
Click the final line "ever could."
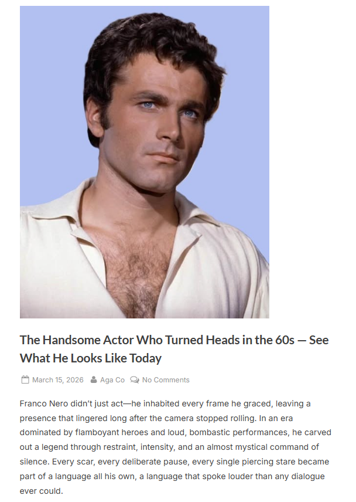tap(42, 491)
